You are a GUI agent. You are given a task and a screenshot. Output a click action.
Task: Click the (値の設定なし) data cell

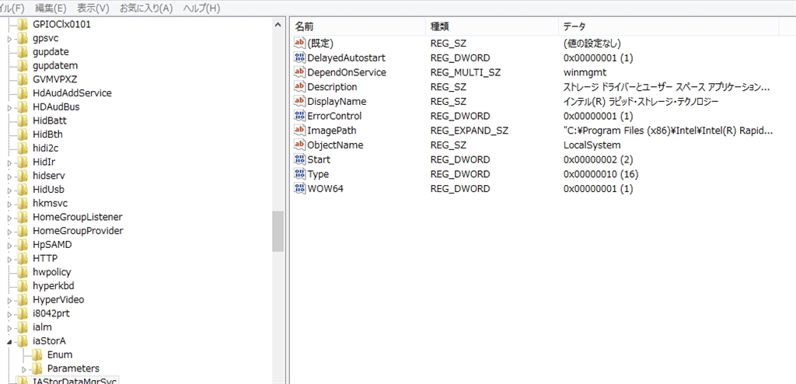[592, 44]
